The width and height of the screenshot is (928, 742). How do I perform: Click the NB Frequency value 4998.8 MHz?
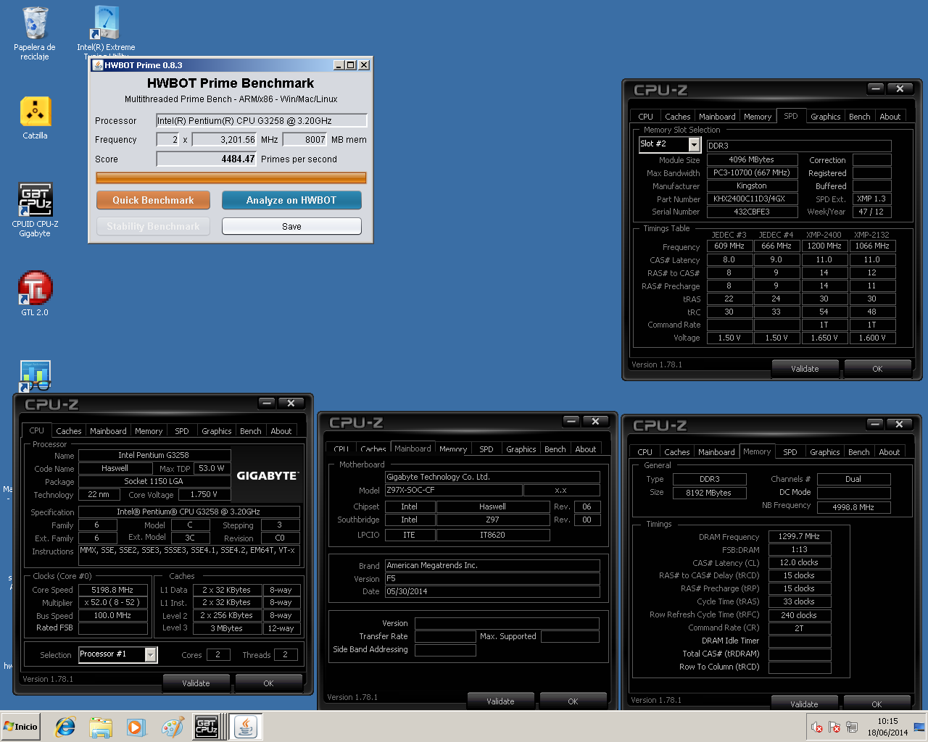[x=853, y=507]
